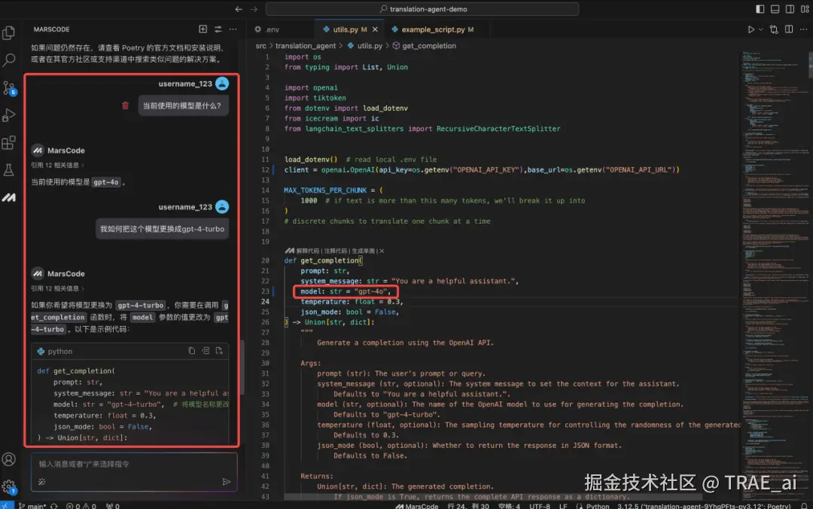The height and width of the screenshot is (509, 813).
Task: Run the Python file play button
Action: pos(751,29)
